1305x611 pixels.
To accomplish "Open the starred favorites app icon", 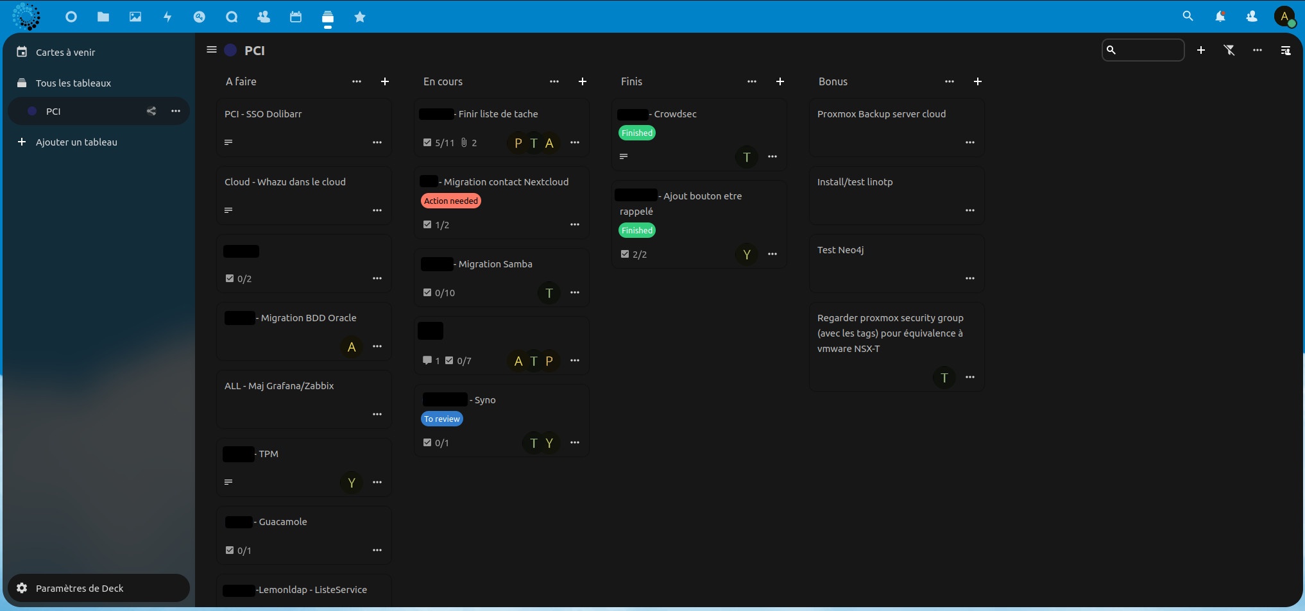I will [x=360, y=17].
